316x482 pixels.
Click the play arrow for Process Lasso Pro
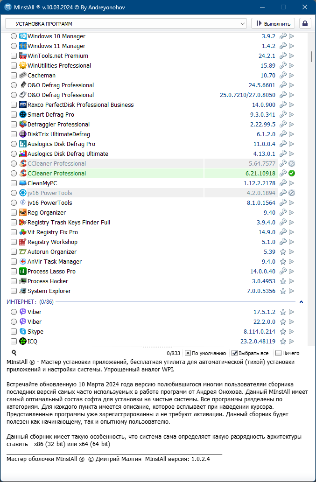coord(291,272)
